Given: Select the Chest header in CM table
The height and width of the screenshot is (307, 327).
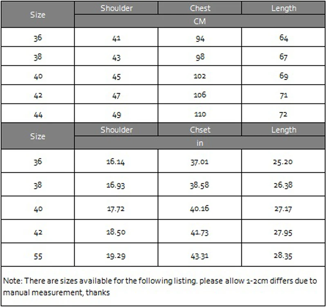Looking at the screenshot, I should 200,8.
